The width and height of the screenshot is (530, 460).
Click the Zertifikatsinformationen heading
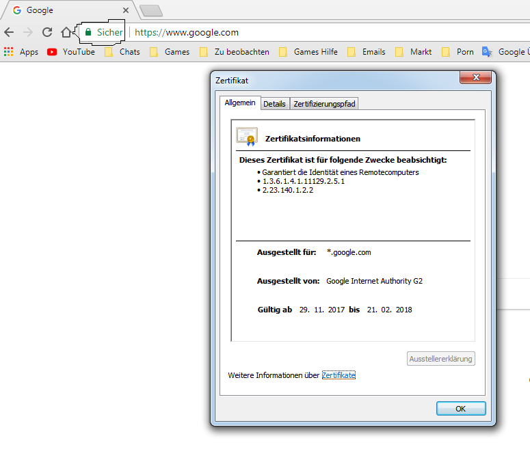coord(313,139)
